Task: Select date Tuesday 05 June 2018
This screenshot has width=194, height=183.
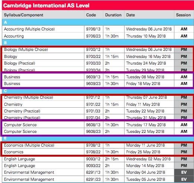Action: tap(146, 179)
